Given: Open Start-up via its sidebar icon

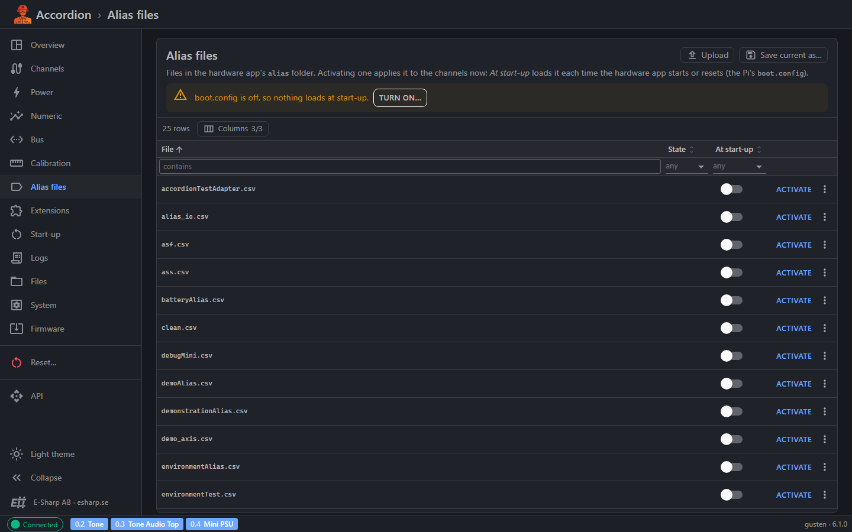Looking at the screenshot, I should click(x=17, y=234).
